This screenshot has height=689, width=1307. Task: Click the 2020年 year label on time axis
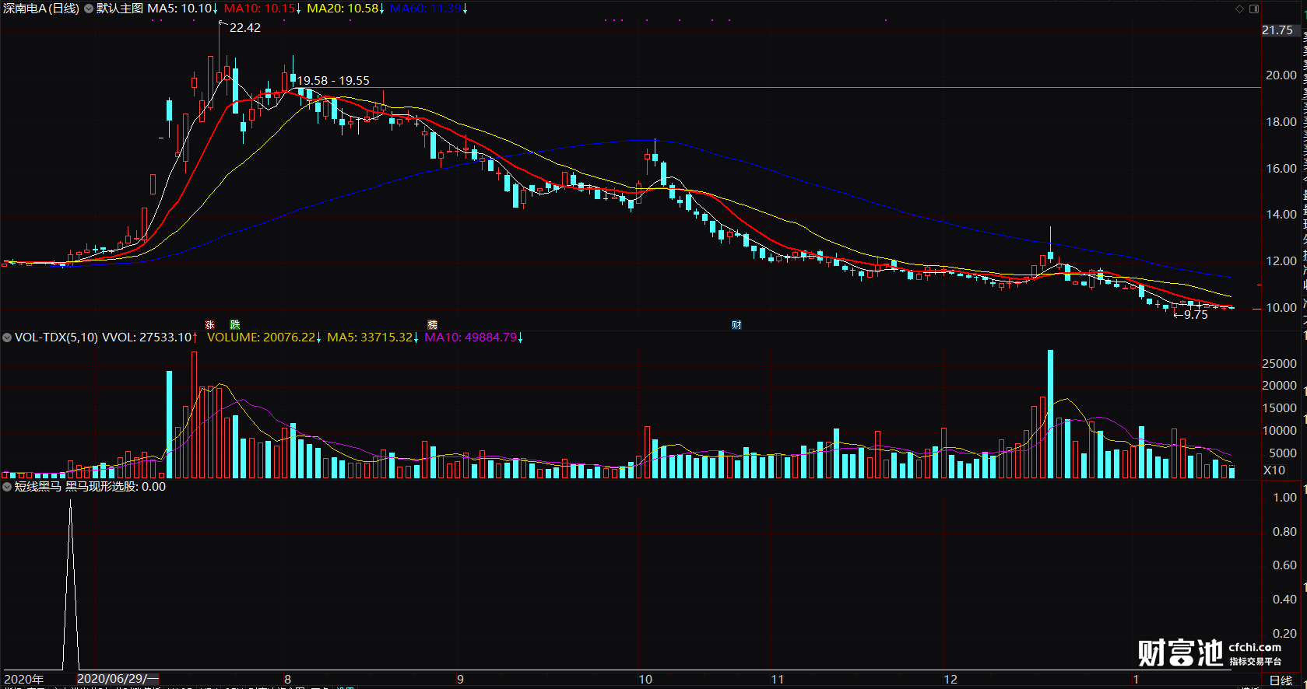pyautogui.click(x=24, y=679)
